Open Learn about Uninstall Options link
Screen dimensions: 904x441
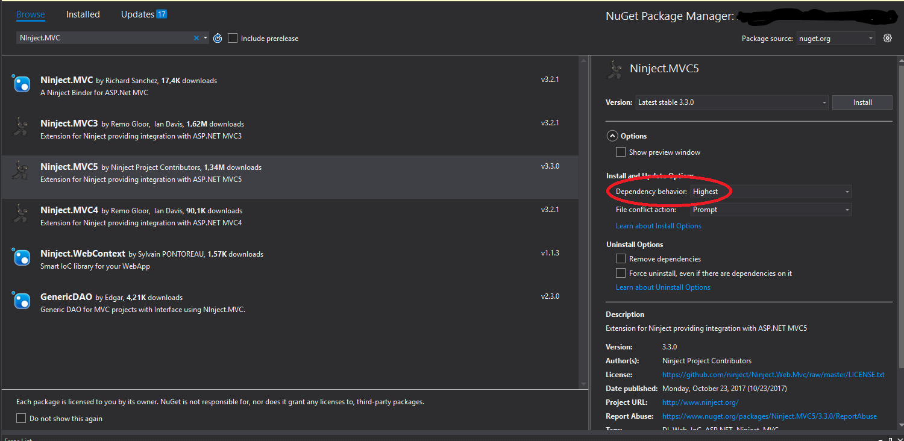(x=663, y=287)
